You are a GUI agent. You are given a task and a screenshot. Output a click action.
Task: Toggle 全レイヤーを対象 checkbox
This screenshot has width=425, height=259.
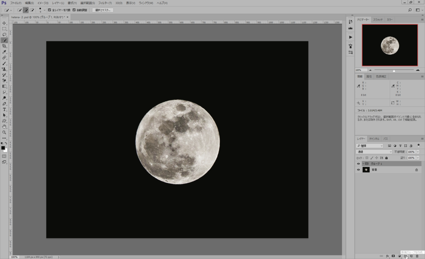tap(49, 10)
